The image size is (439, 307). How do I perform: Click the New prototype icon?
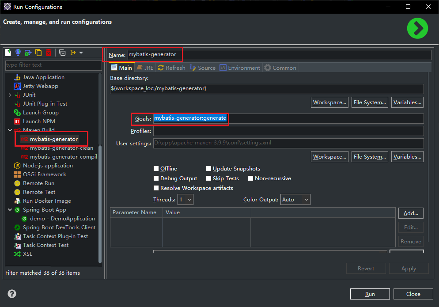tap(18, 53)
